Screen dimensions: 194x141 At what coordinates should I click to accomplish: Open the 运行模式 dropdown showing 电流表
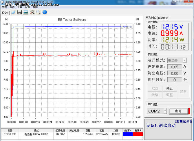(x=177, y=60)
